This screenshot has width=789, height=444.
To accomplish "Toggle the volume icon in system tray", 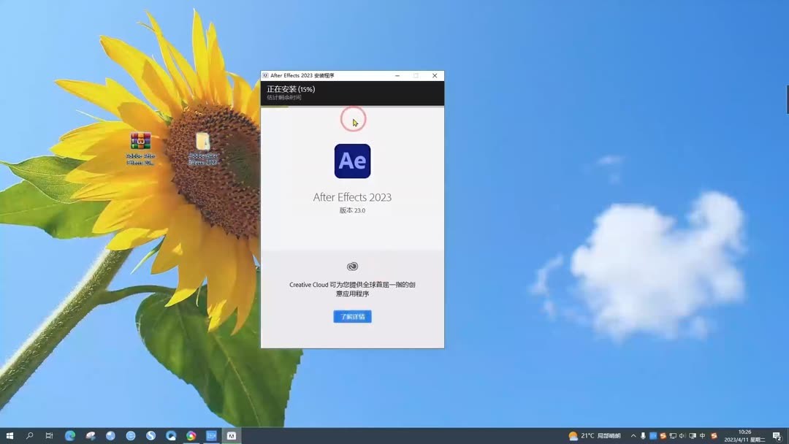I will pyautogui.click(x=682, y=436).
